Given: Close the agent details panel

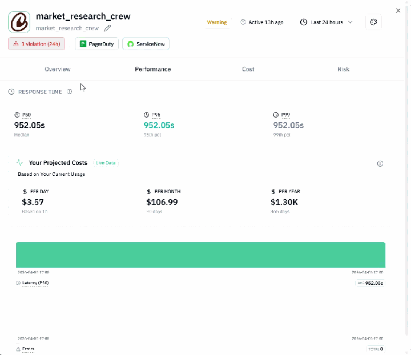Looking at the screenshot, I should pos(398,10).
